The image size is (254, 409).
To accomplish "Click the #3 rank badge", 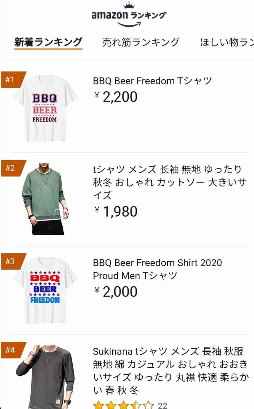I will (12, 261).
